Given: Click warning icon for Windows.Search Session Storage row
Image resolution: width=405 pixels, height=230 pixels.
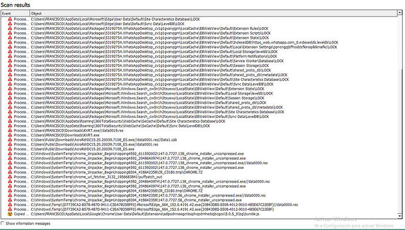Looking at the screenshot, I should point(10,98).
